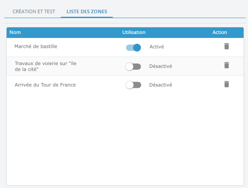The height and width of the screenshot is (188, 248).
Task: Click the white knob of Travaux toggle
Action: click(130, 67)
